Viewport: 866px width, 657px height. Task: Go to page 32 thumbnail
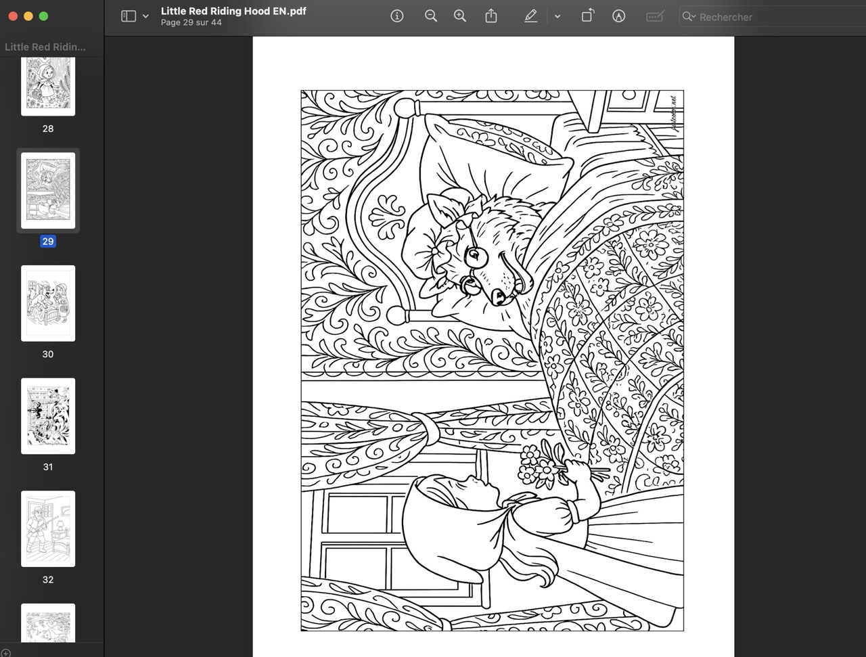click(48, 528)
